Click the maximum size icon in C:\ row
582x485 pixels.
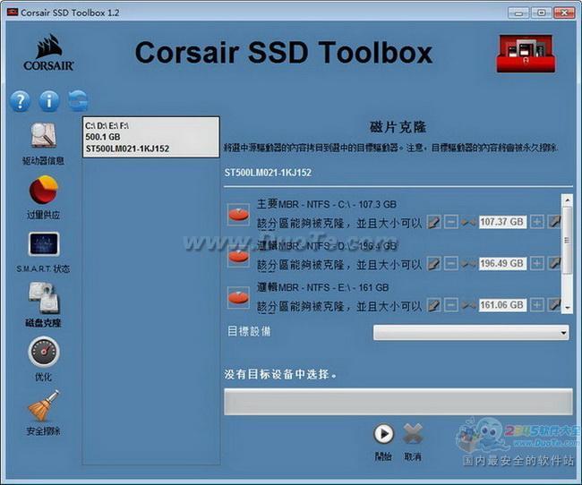pos(553,222)
